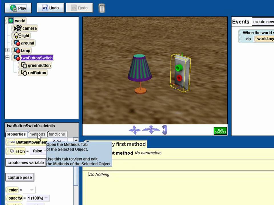
Task: Click the green ADD OBJECTS button
Action: pyautogui.click(x=220, y=131)
